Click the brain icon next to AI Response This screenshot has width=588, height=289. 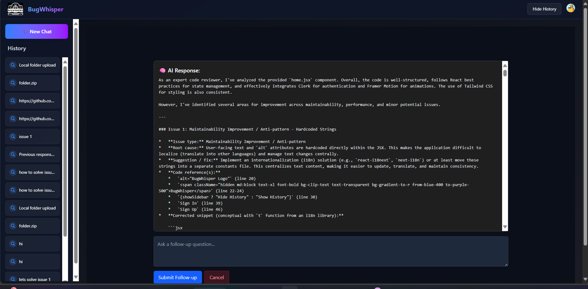(x=162, y=71)
